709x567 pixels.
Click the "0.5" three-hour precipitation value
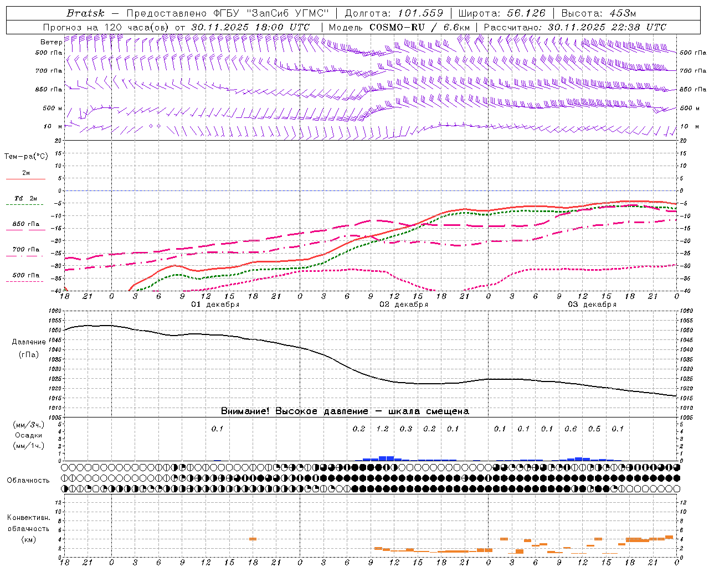[x=594, y=429]
